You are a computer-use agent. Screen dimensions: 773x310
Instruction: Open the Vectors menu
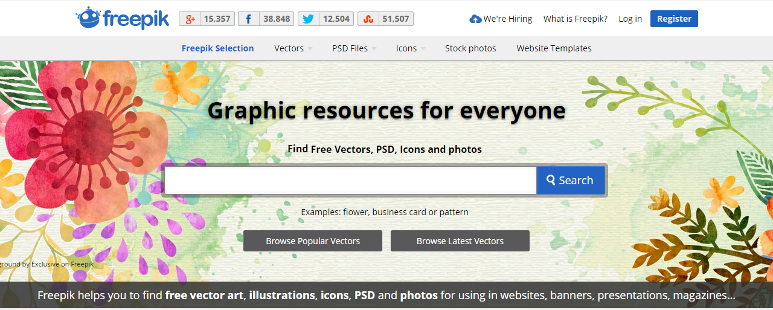(x=289, y=48)
